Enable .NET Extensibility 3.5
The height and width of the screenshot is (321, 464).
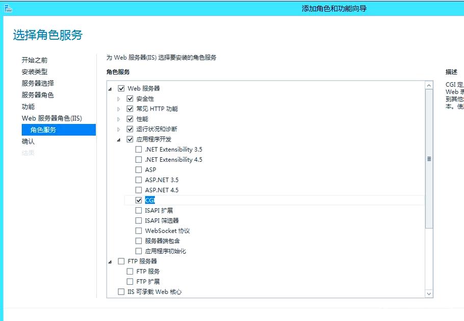pyautogui.click(x=138, y=149)
